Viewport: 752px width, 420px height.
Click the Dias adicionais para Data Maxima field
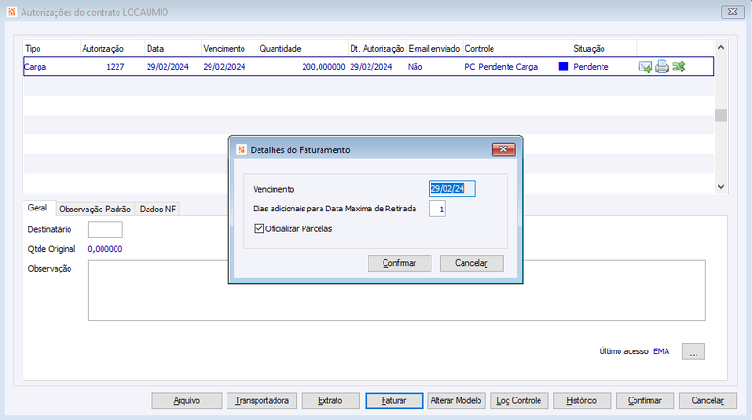(437, 209)
